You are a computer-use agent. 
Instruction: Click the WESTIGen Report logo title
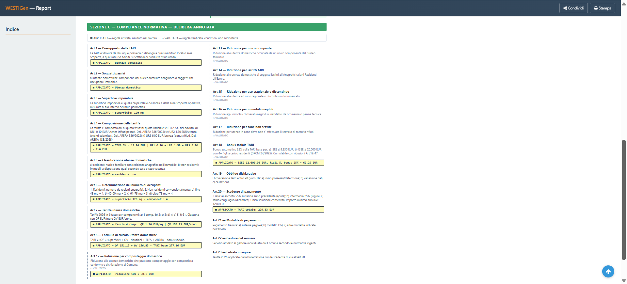click(28, 8)
